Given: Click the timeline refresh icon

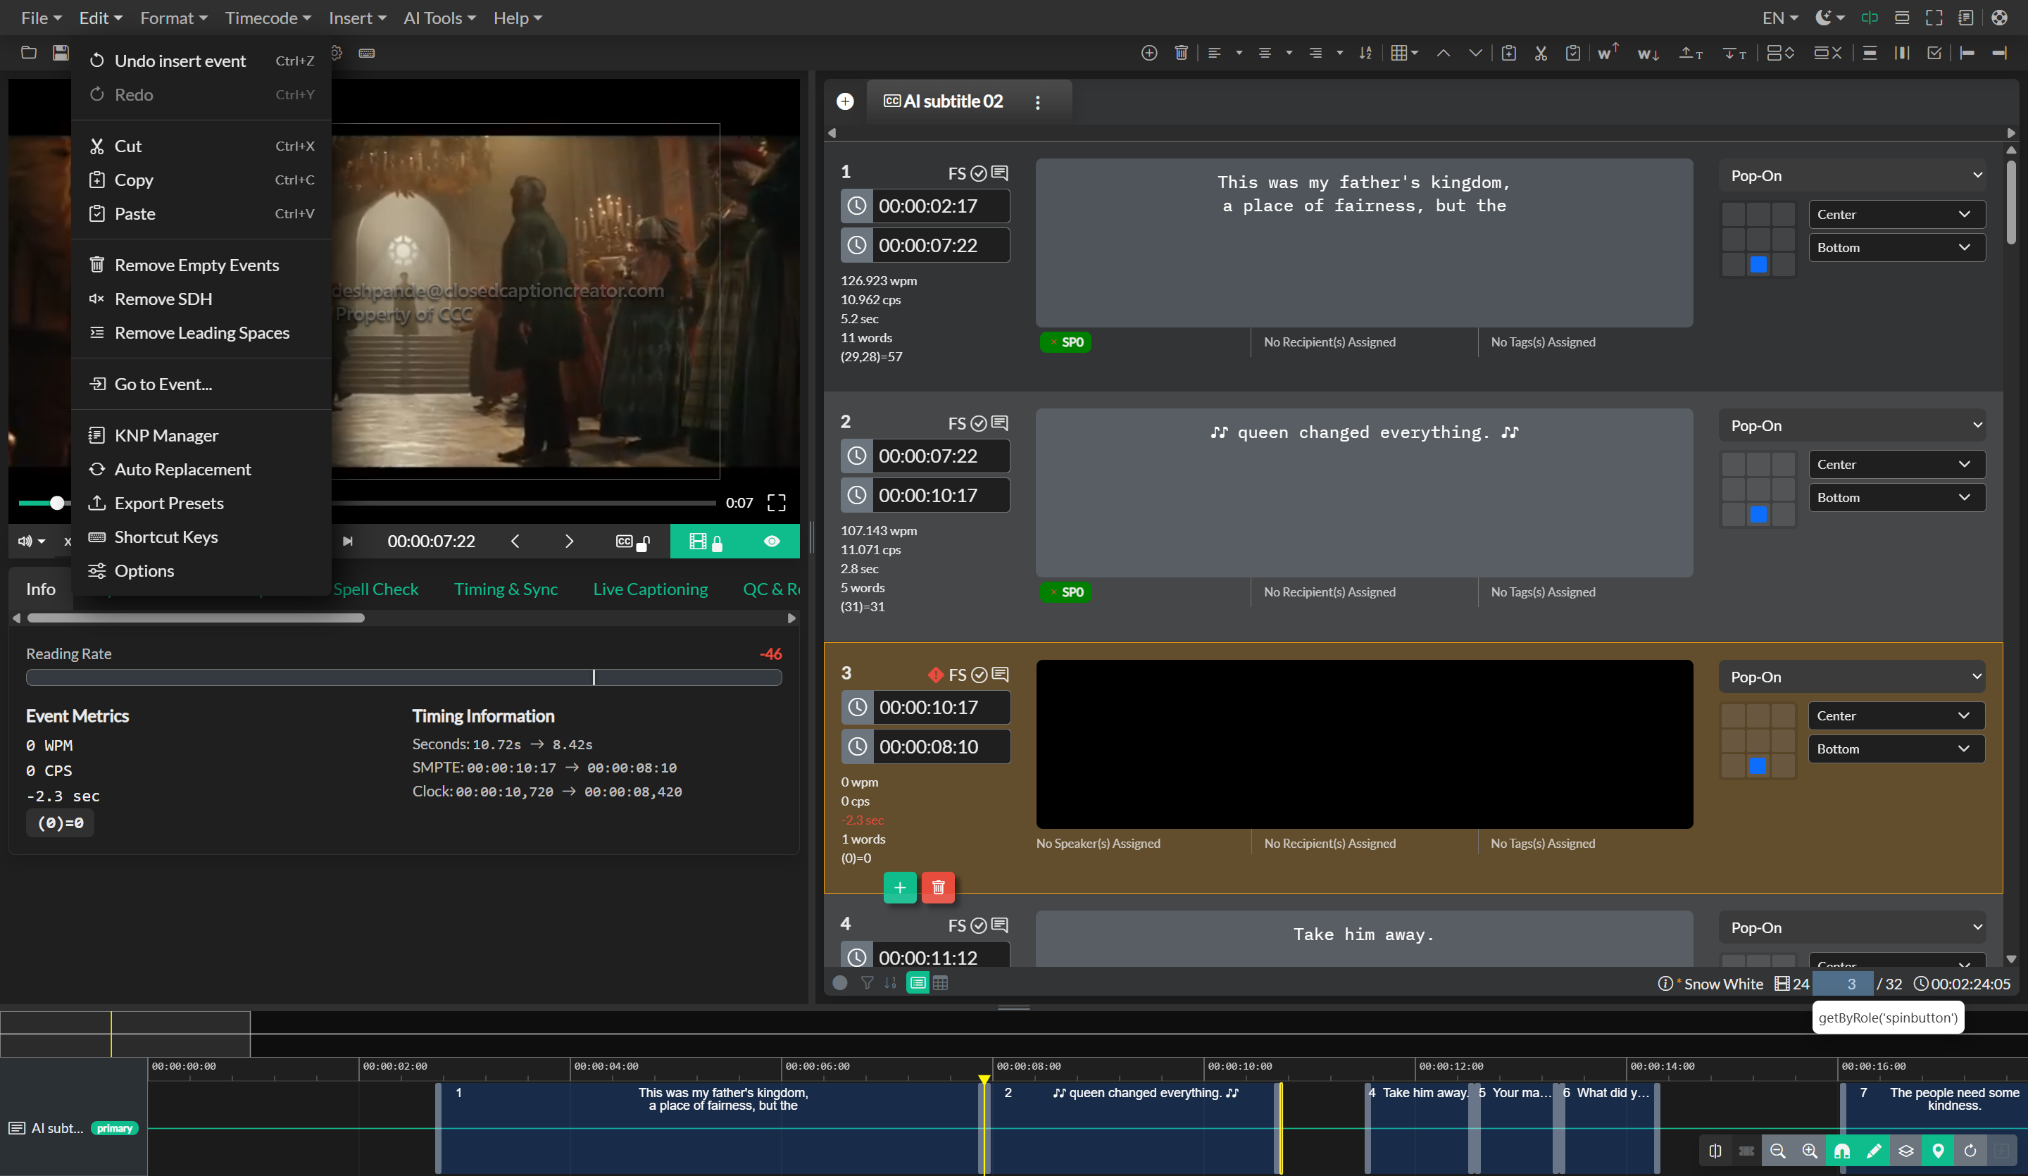Looking at the screenshot, I should [1970, 1151].
